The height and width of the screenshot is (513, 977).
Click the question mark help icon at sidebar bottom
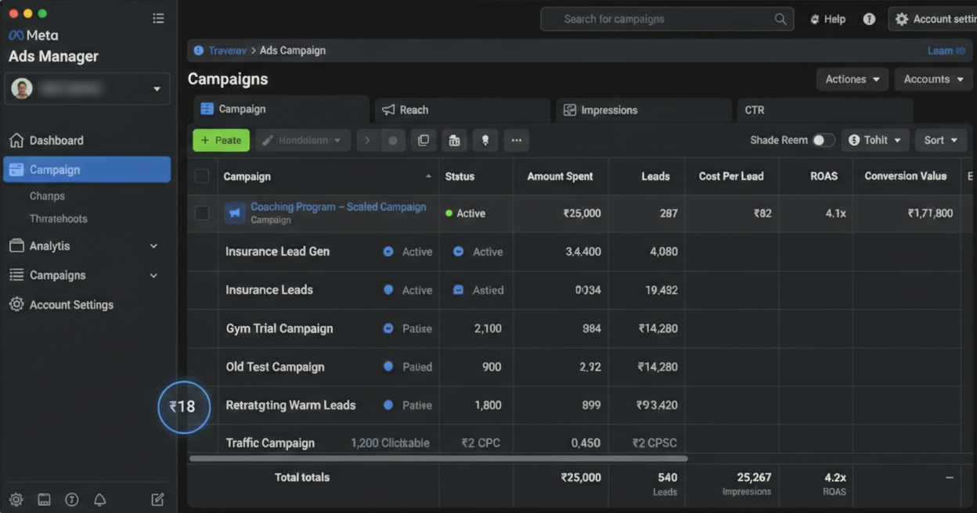pyautogui.click(x=72, y=499)
